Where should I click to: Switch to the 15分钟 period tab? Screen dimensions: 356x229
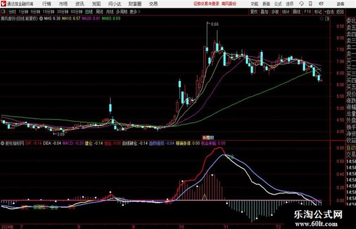point(49,12)
